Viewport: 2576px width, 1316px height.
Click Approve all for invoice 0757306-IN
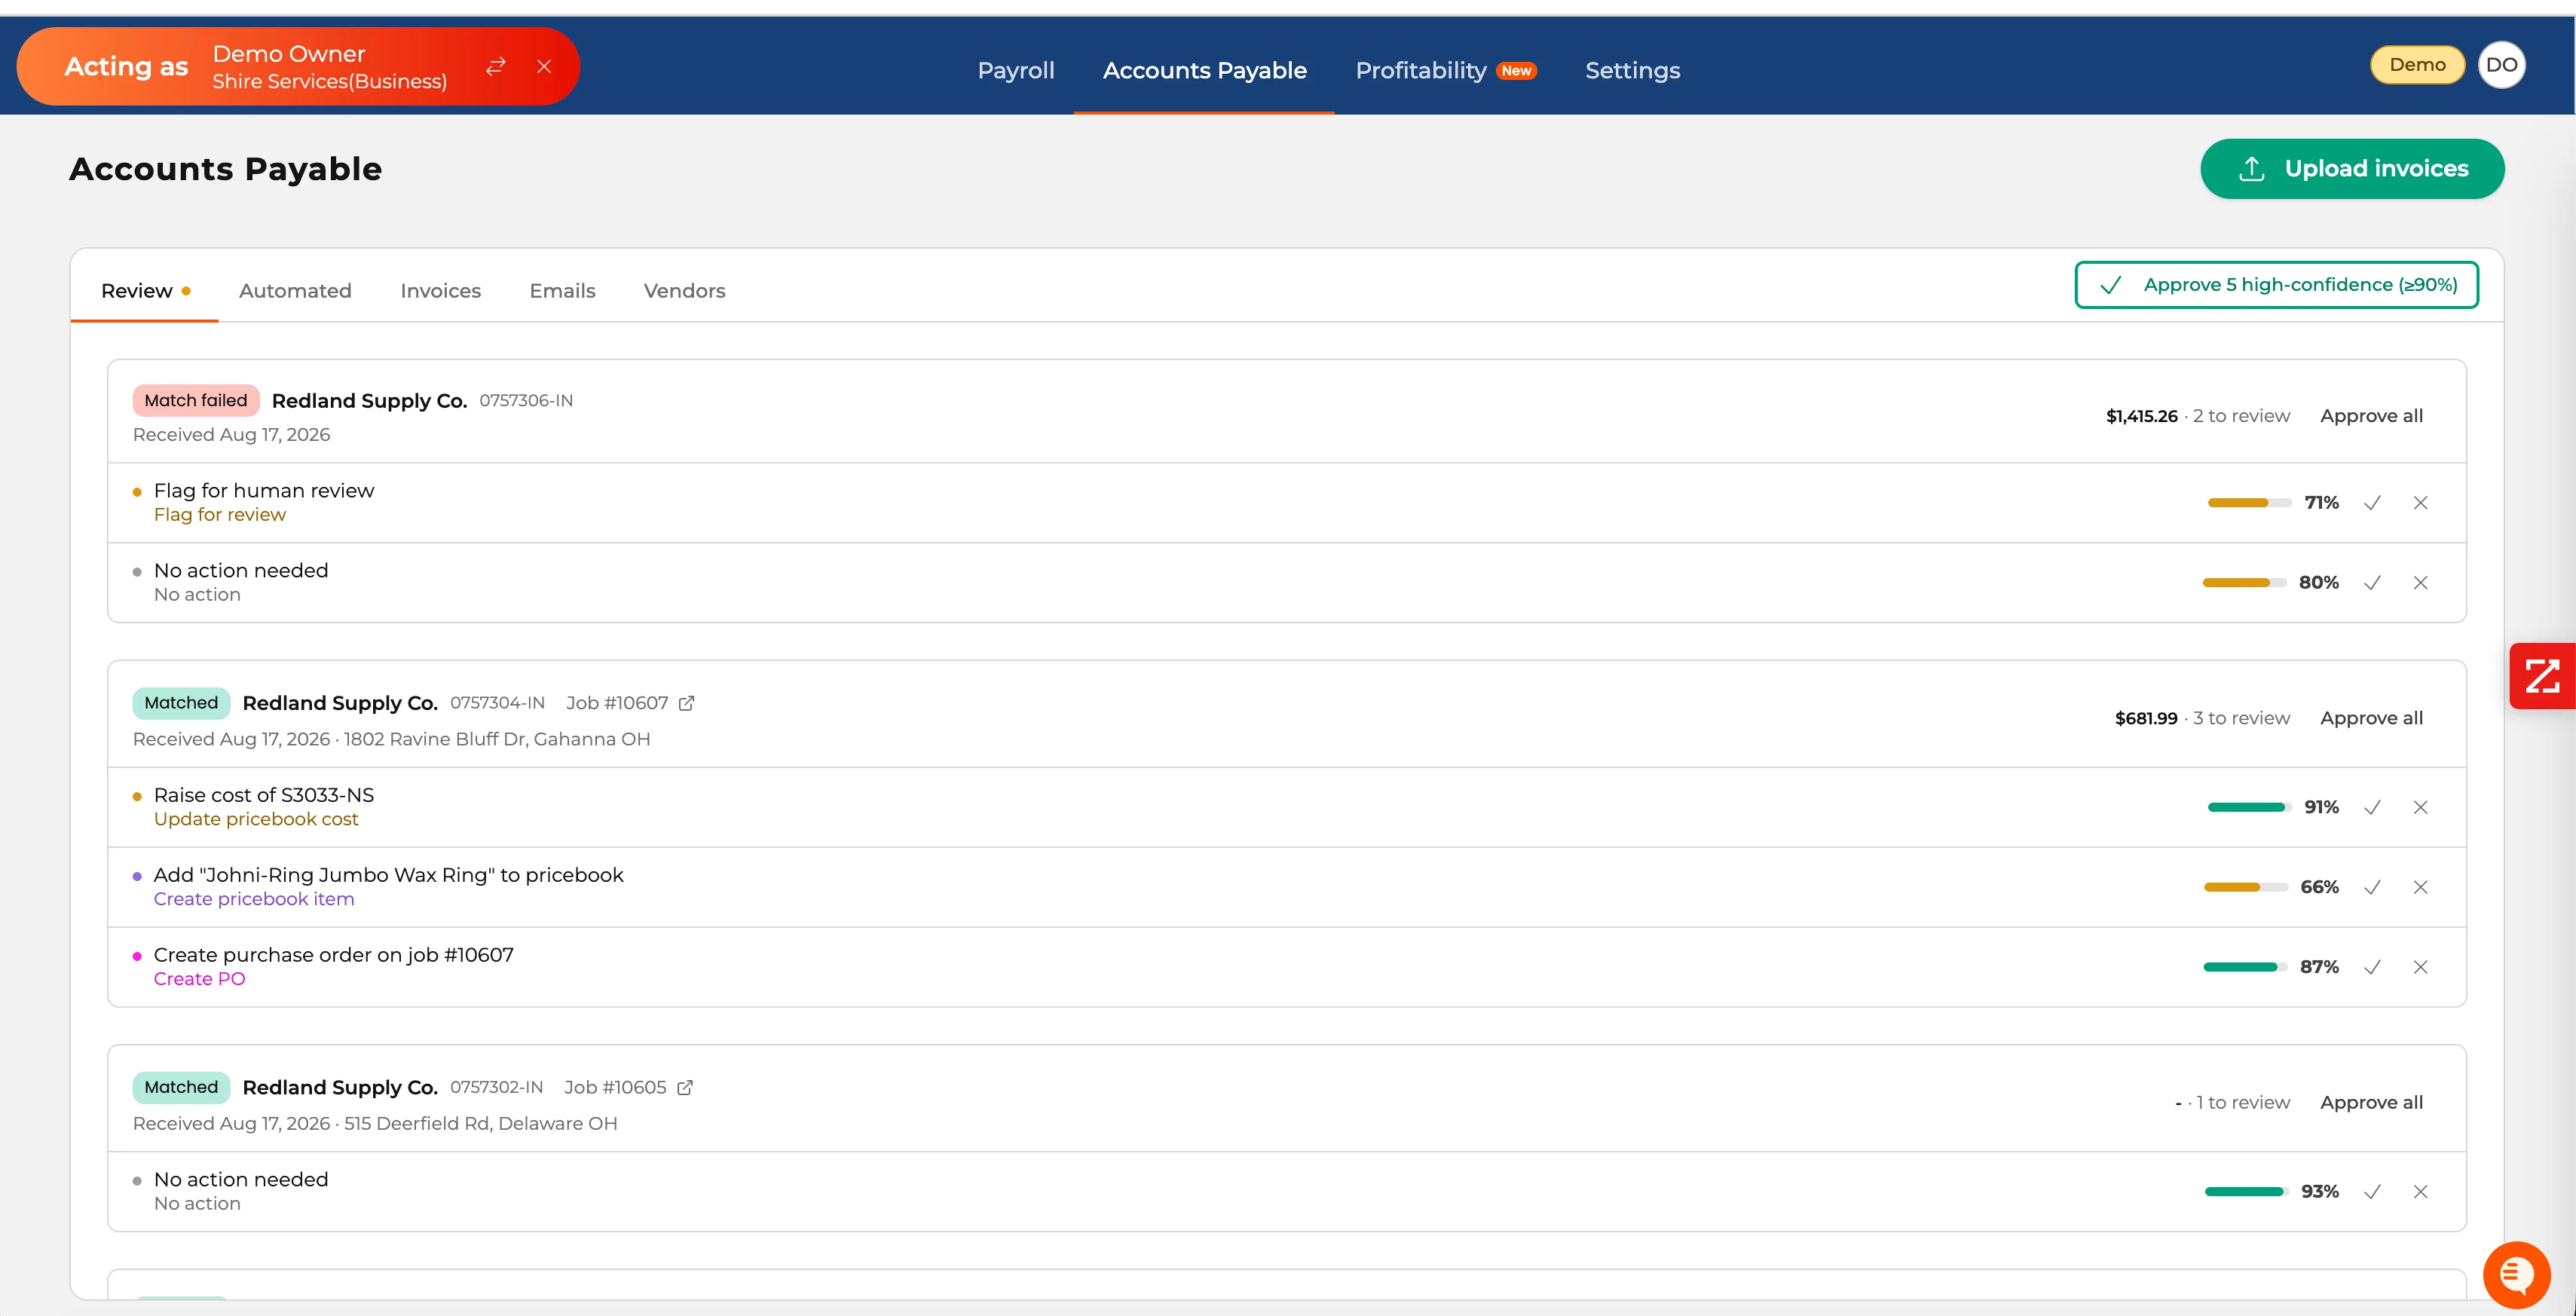[2371, 416]
